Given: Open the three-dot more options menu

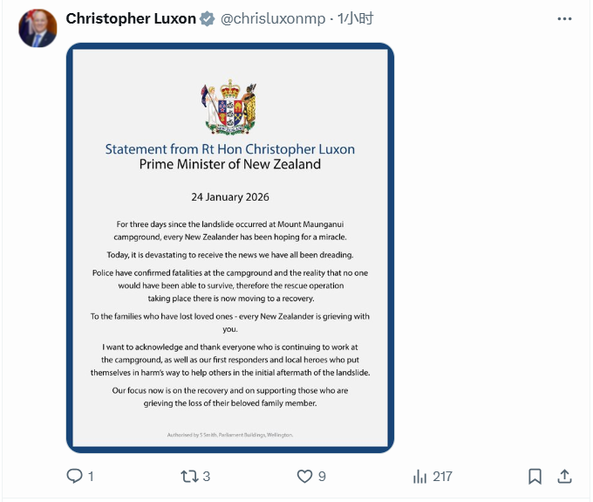Looking at the screenshot, I should (x=564, y=18).
